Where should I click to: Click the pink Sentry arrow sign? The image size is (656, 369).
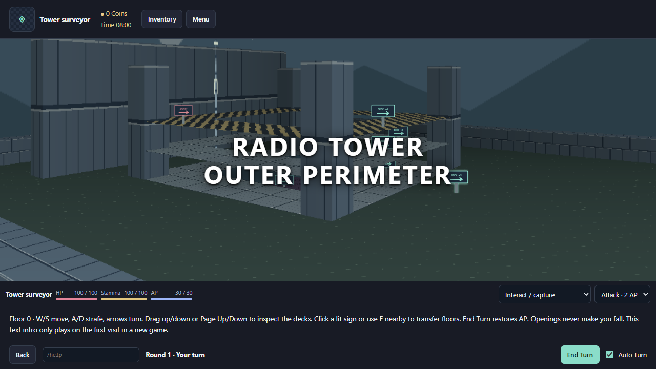(183, 110)
